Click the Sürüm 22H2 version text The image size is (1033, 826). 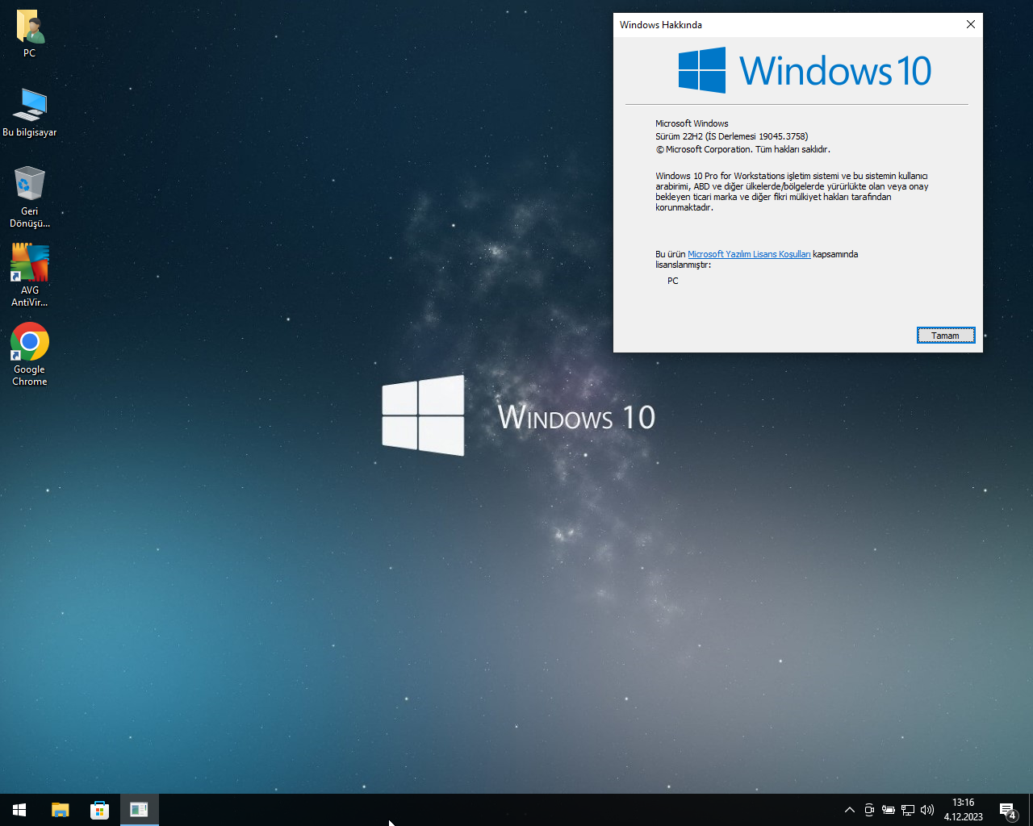coord(731,136)
